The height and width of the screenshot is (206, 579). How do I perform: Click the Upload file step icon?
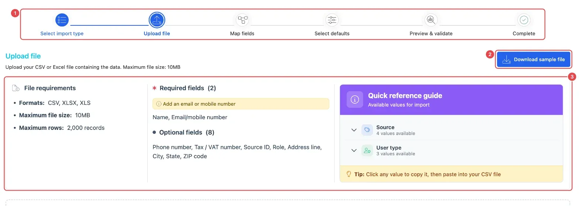click(x=157, y=20)
